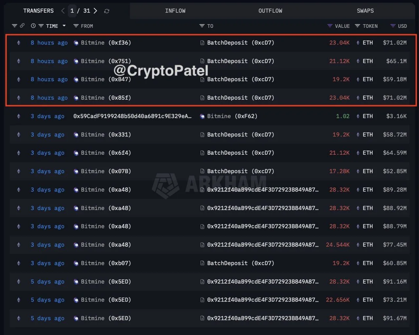Open the SWAPS tab

pos(365,11)
